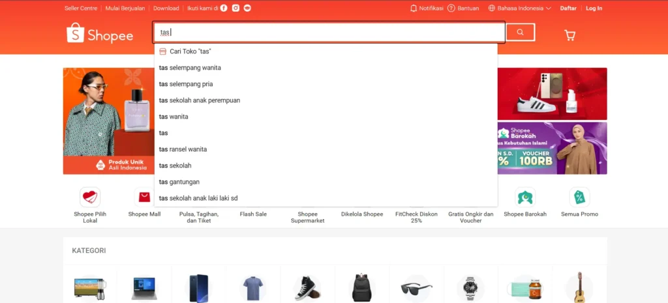Select the two-word "tas sekolah" suggestion
The height and width of the screenshot is (303, 668).
click(x=326, y=166)
